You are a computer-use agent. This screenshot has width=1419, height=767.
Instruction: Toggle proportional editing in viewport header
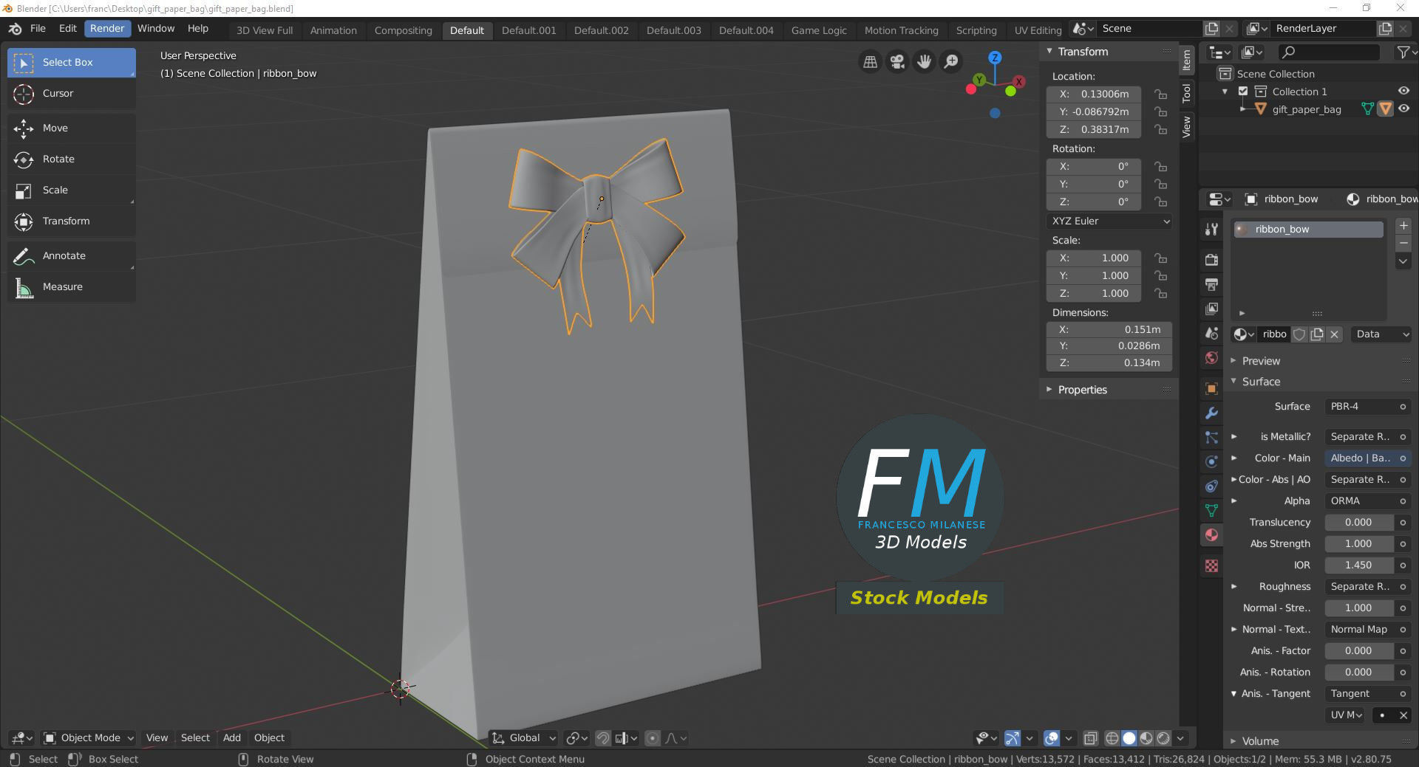click(x=653, y=738)
